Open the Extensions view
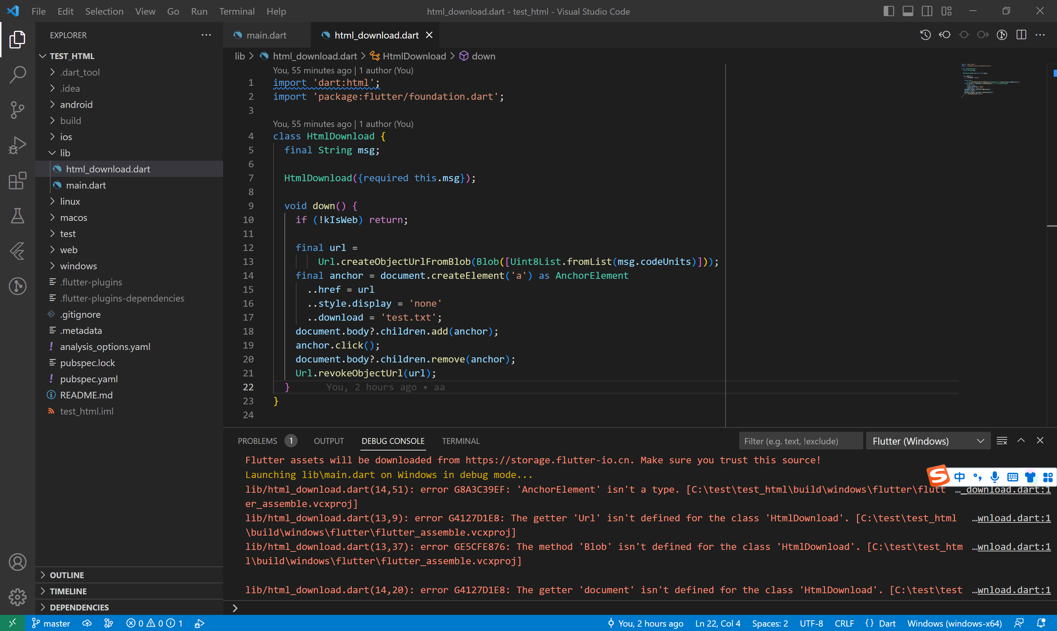Image resolution: width=1057 pixels, height=631 pixels. coord(18,181)
